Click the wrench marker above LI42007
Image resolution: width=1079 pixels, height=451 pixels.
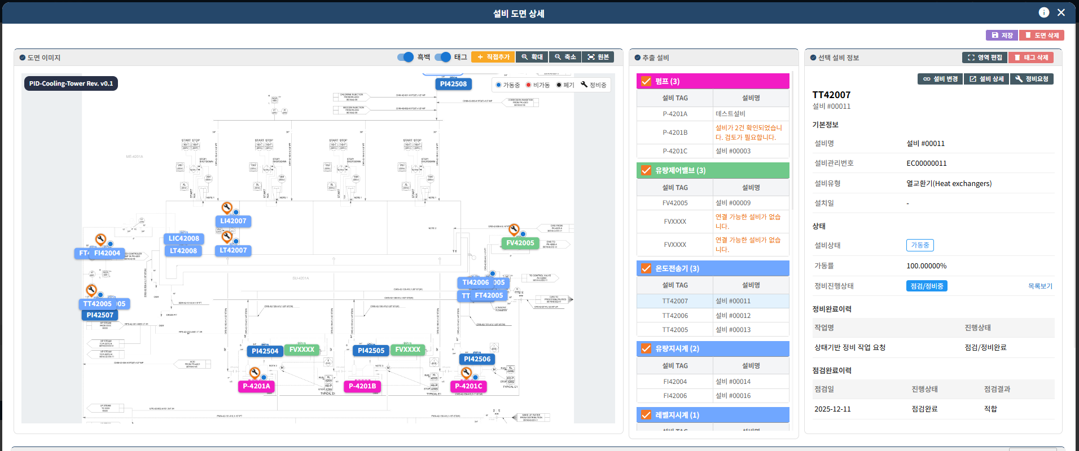(x=227, y=207)
